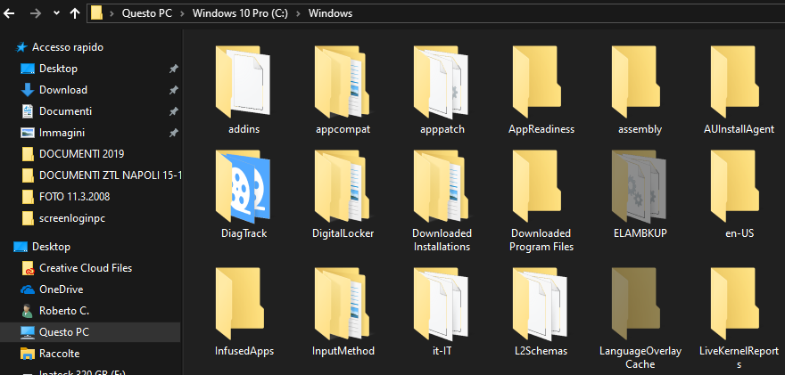This screenshot has height=375, width=785.
Task: Select the AUInstallAgent folder icon
Action: tap(734, 82)
